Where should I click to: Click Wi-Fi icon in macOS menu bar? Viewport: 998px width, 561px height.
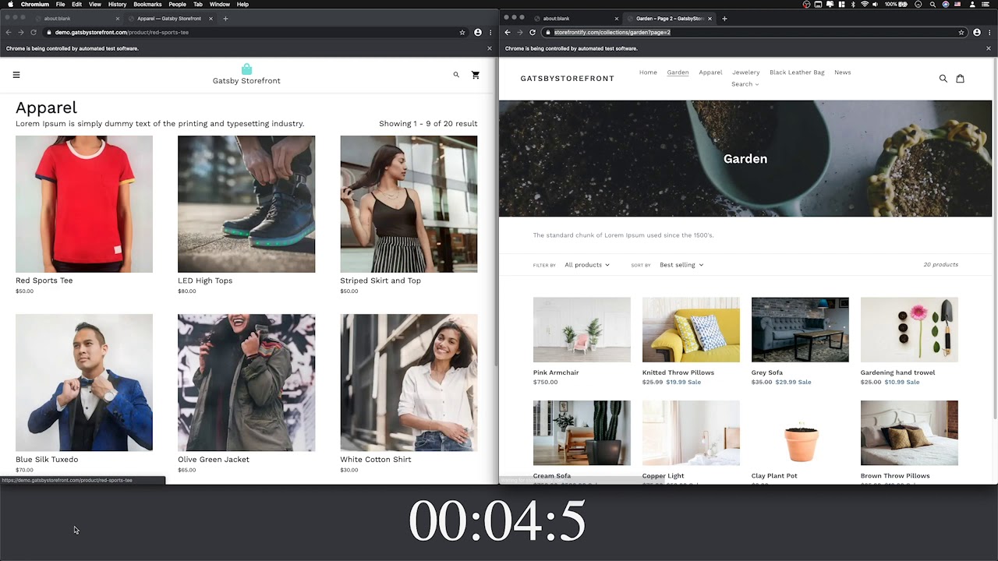pos(865,4)
